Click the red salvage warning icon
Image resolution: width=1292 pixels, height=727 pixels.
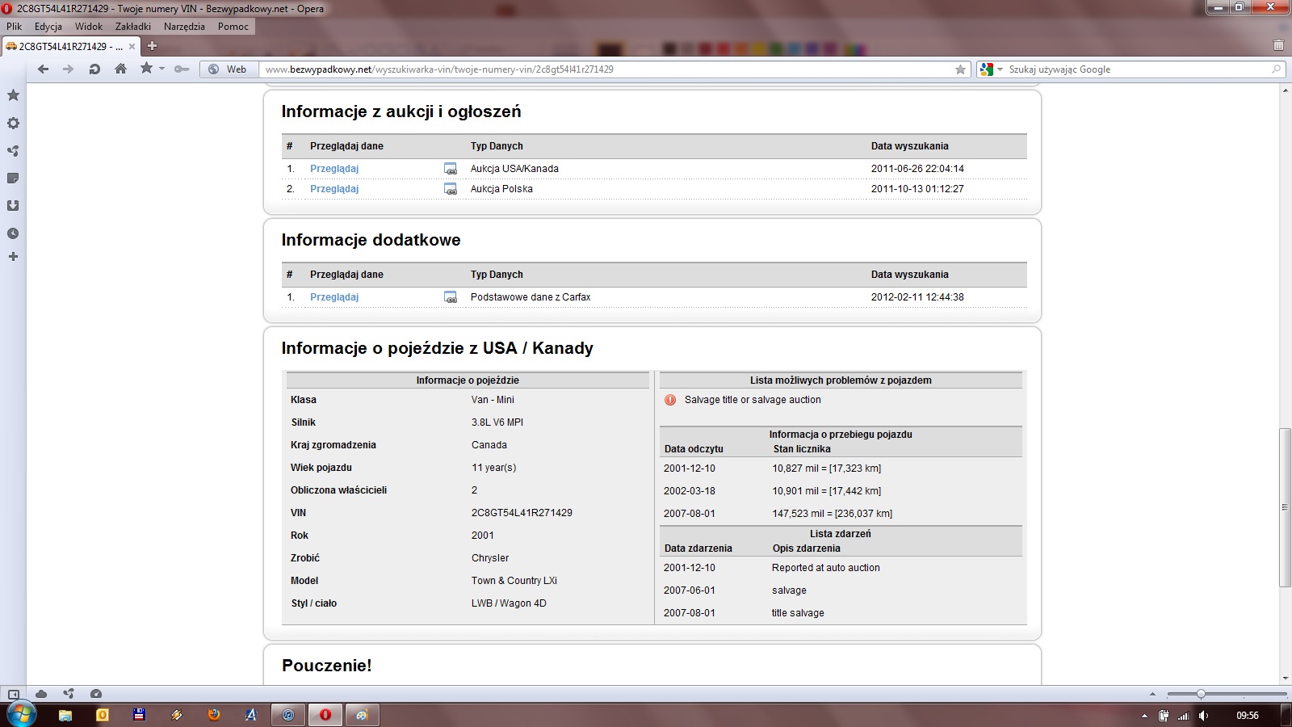[670, 400]
